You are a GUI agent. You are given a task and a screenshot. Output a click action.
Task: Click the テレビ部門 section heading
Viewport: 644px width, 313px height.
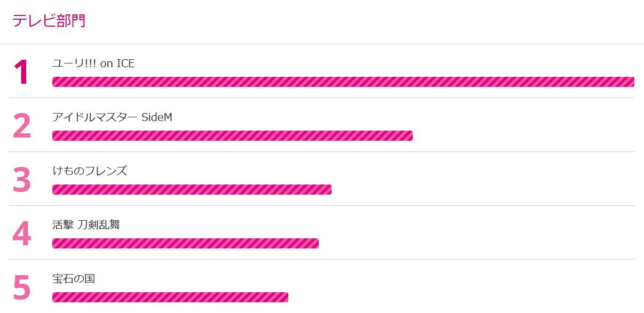(49, 21)
